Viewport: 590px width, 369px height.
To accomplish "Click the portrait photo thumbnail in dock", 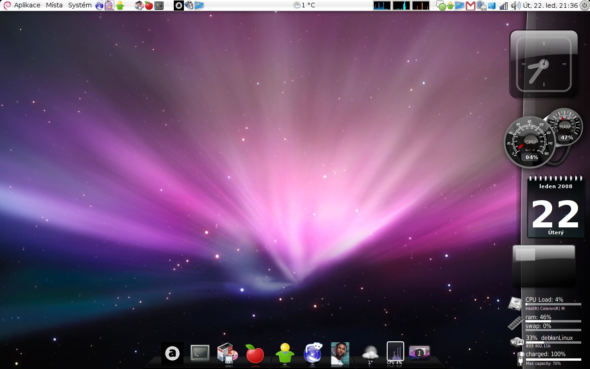I will pyautogui.click(x=340, y=354).
